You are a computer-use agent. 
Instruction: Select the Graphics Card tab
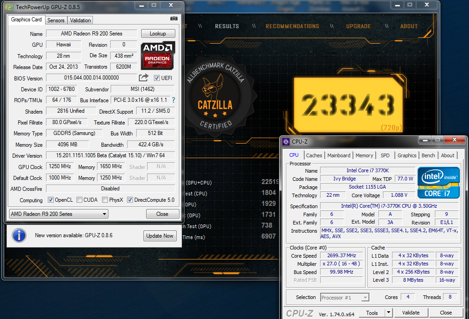coord(26,20)
